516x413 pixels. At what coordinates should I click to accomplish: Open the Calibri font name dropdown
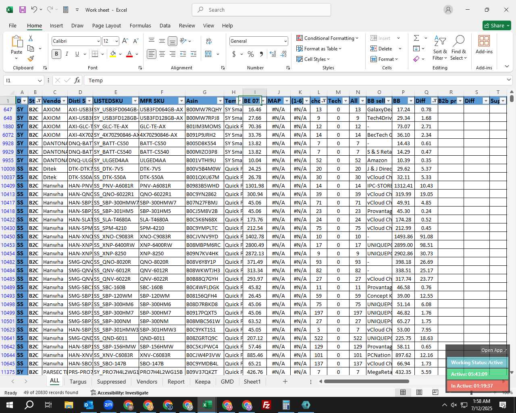click(x=98, y=41)
